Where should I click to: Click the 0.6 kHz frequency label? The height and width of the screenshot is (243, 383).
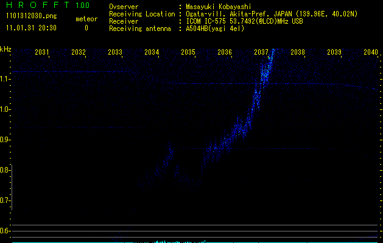(x=4, y=231)
